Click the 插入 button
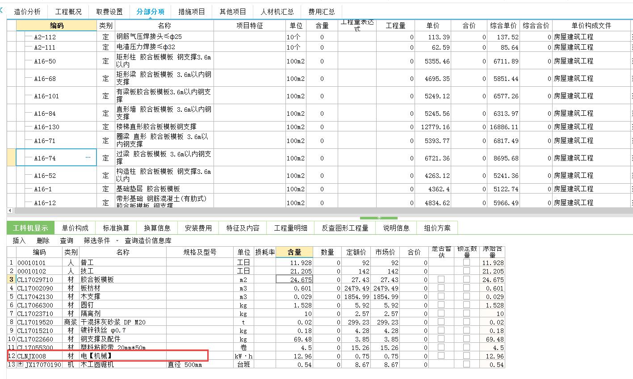Screen dimensions: 633x379 pos(19,240)
